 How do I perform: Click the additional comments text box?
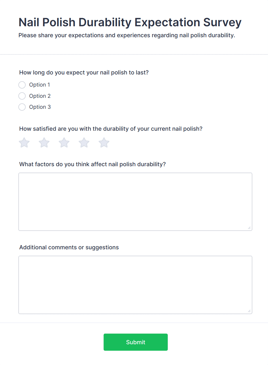click(x=135, y=284)
